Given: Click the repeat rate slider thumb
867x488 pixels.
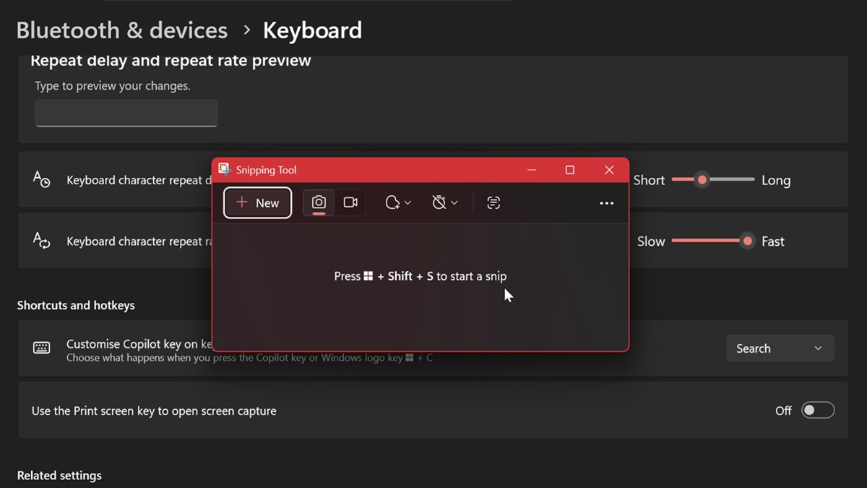Looking at the screenshot, I should click(x=748, y=241).
